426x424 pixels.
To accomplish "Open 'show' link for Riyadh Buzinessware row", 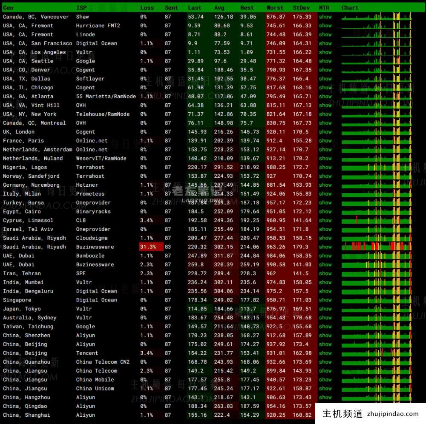I will (325, 247).
